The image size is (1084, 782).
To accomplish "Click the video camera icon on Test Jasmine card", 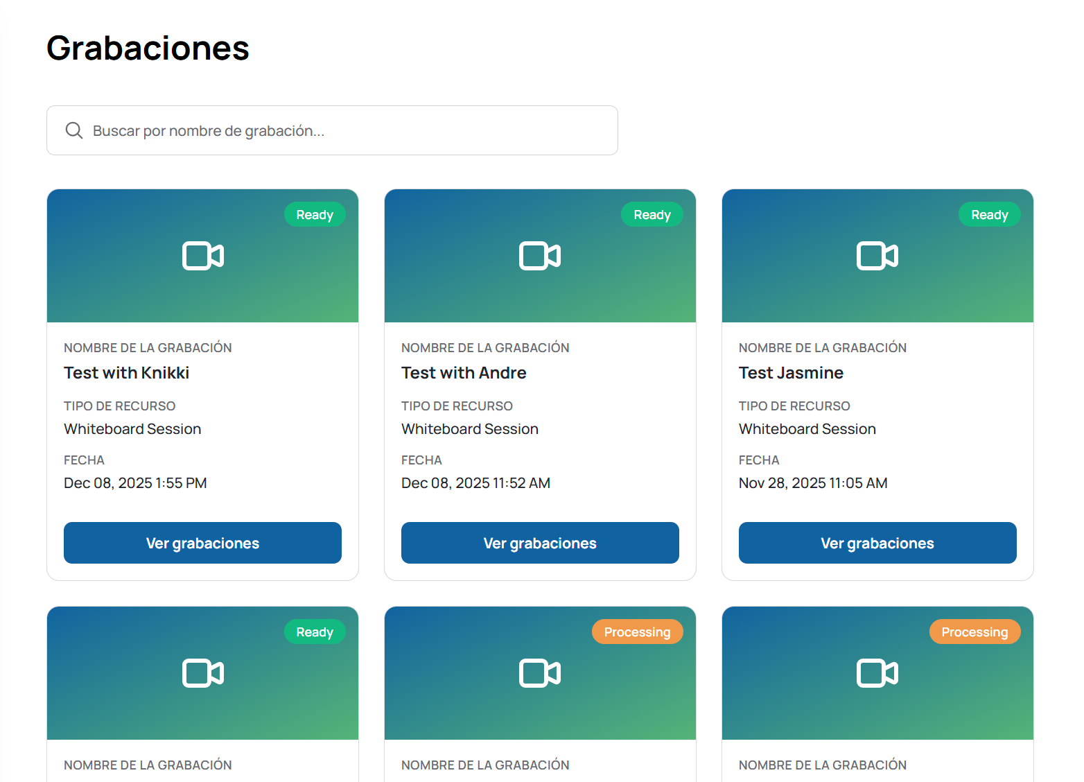I will click(x=877, y=256).
